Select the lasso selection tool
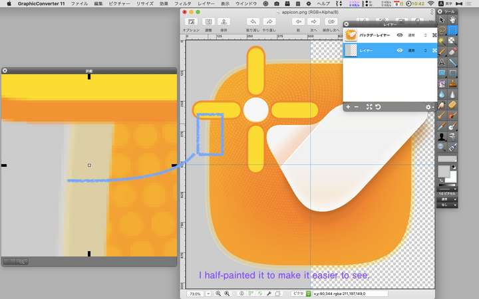 pyautogui.click(x=442, y=31)
